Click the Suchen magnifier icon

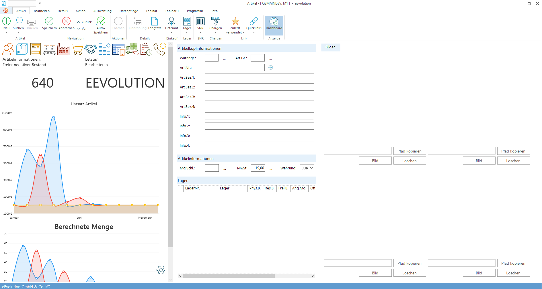click(18, 21)
